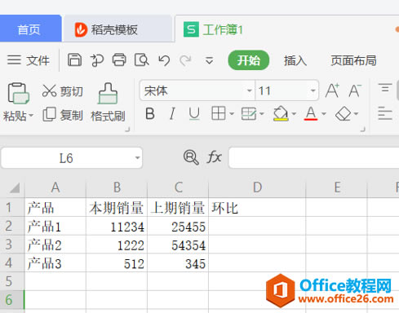Screen dimensions: 399x313
Task: Open the fill color dropdown arrow
Action: tap(294, 113)
